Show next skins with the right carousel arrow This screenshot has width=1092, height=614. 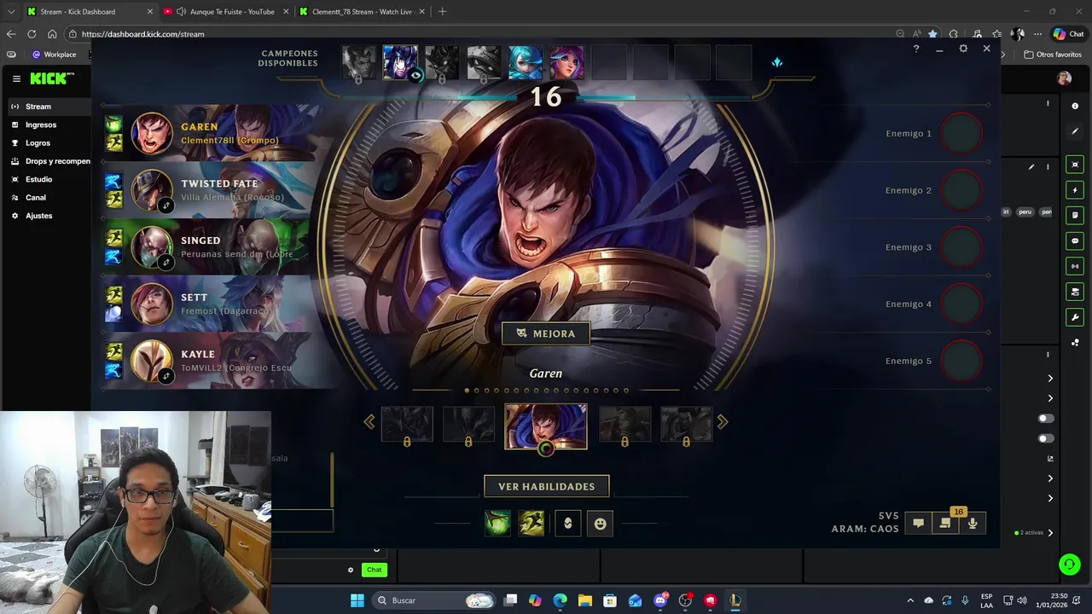click(x=723, y=422)
